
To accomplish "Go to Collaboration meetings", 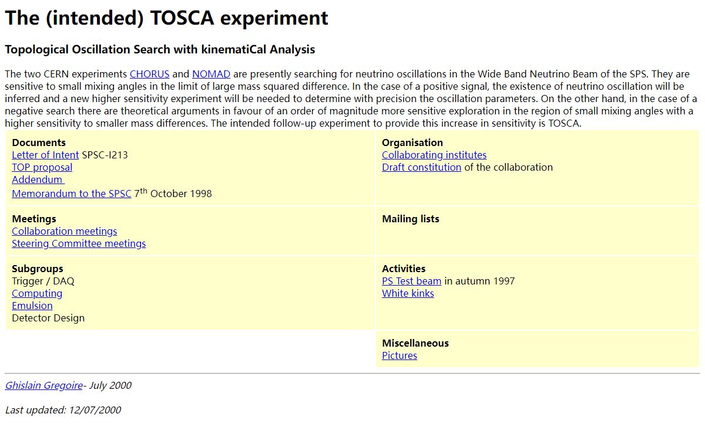I will [x=64, y=231].
